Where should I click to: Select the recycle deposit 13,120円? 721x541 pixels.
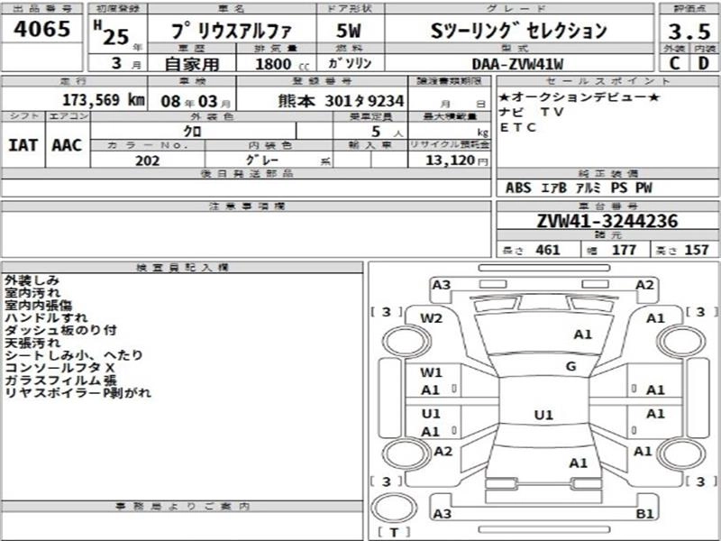[x=456, y=160]
